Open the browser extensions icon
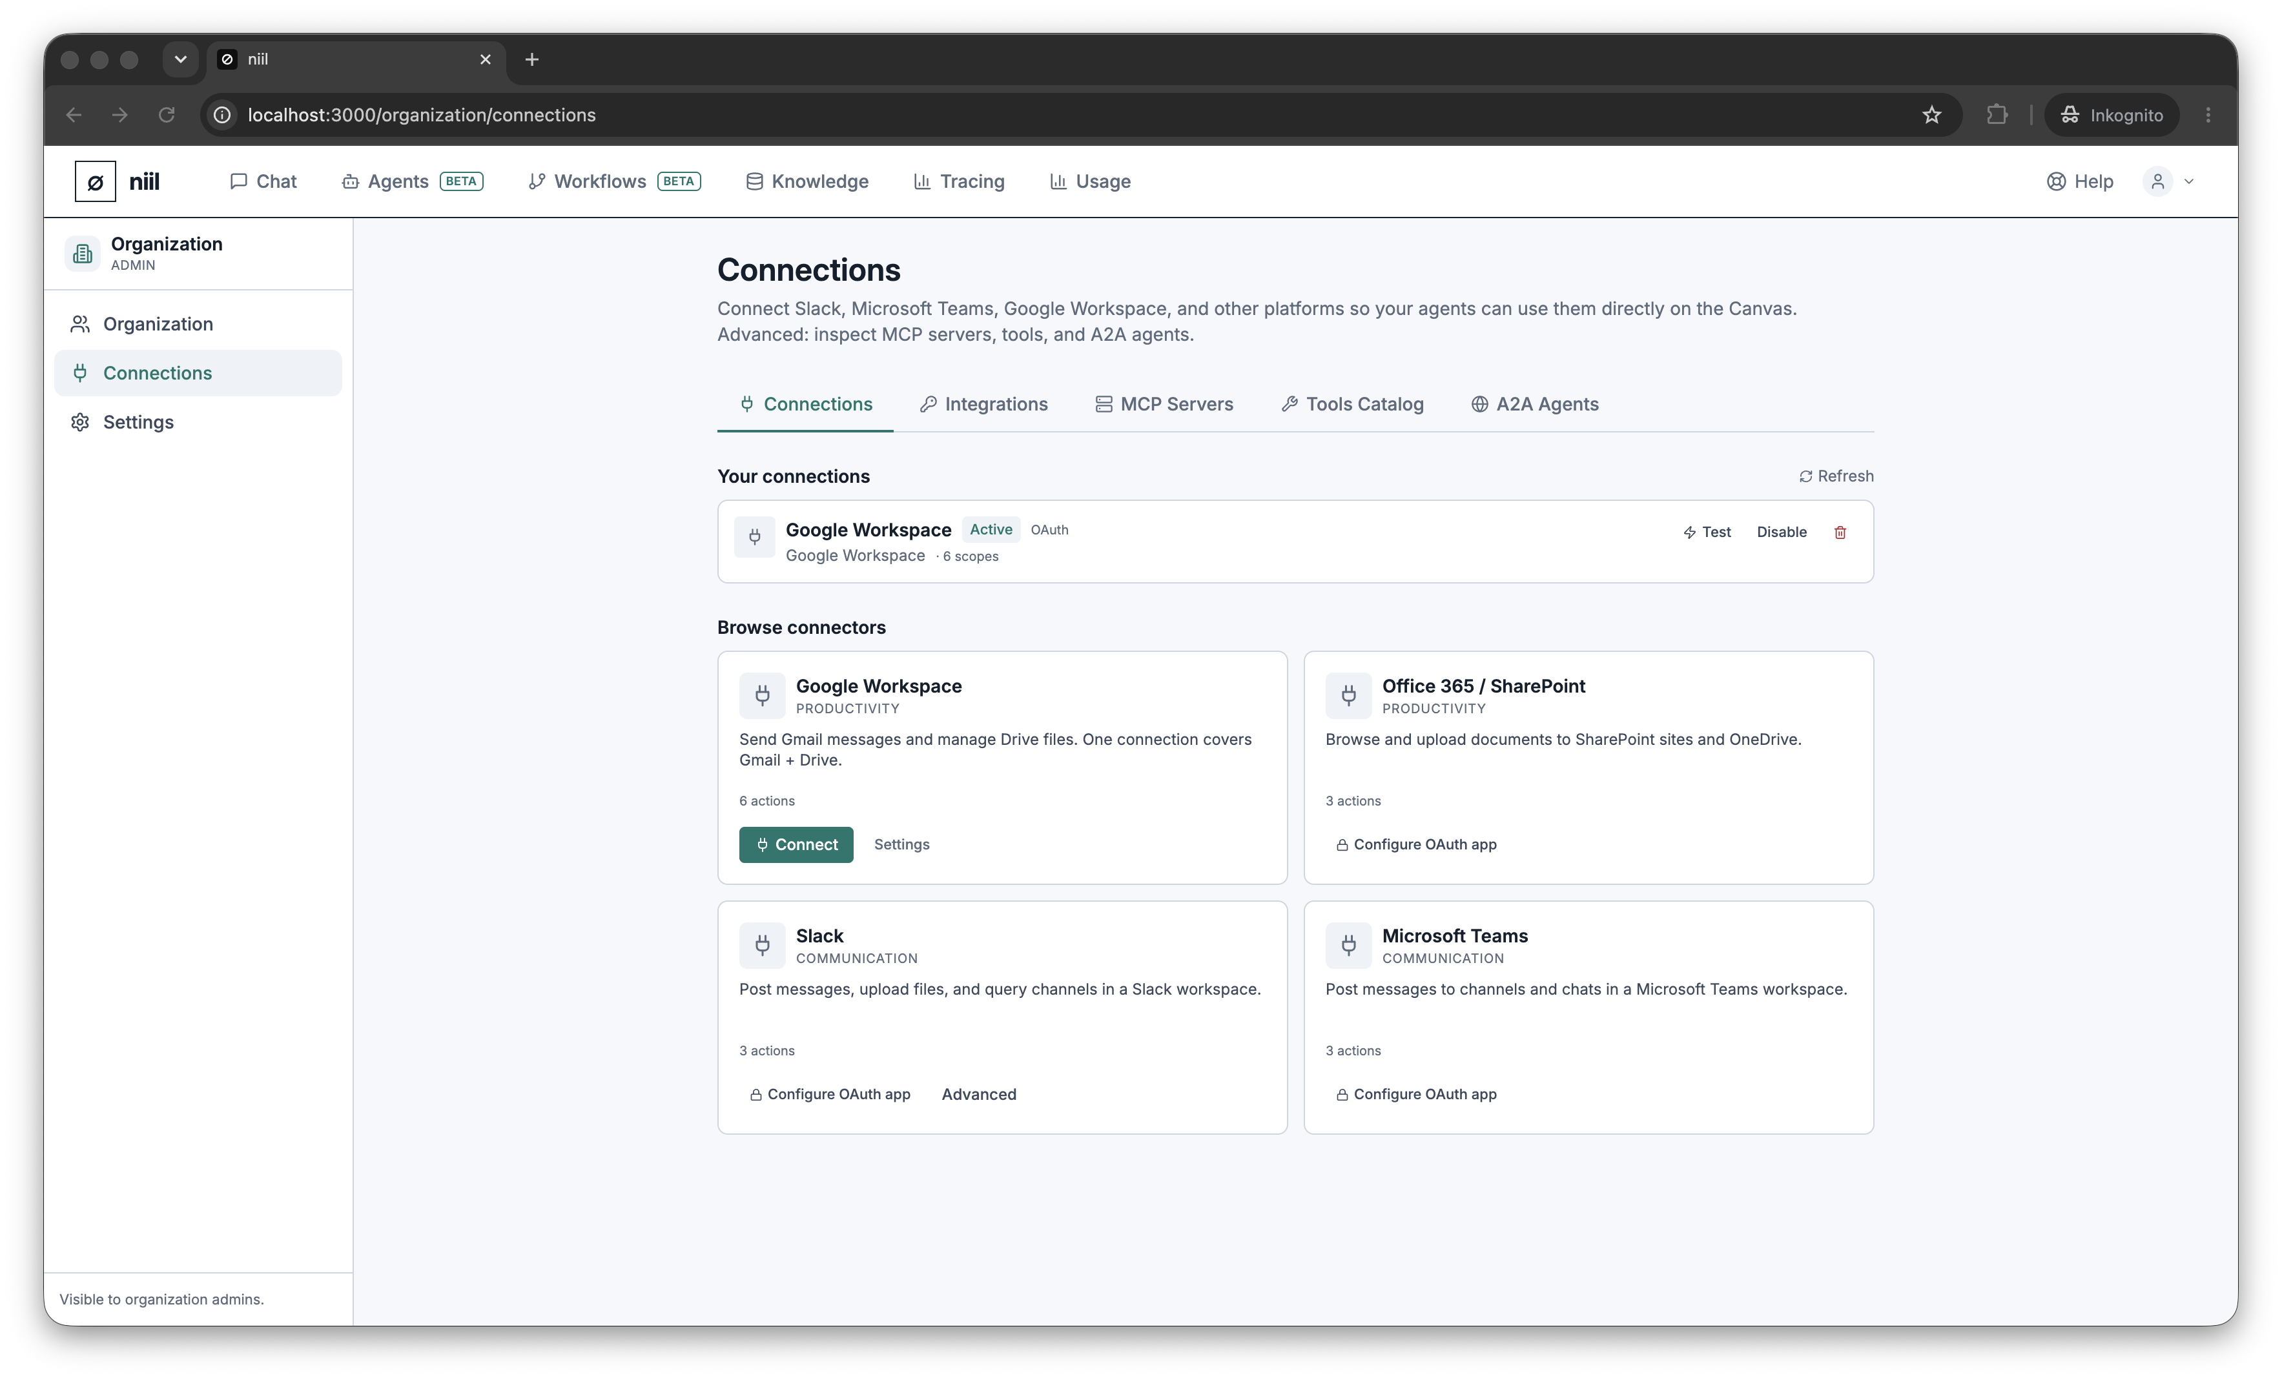Image resolution: width=2282 pixels, height=1380 pixels. (x=1997, y=115)
